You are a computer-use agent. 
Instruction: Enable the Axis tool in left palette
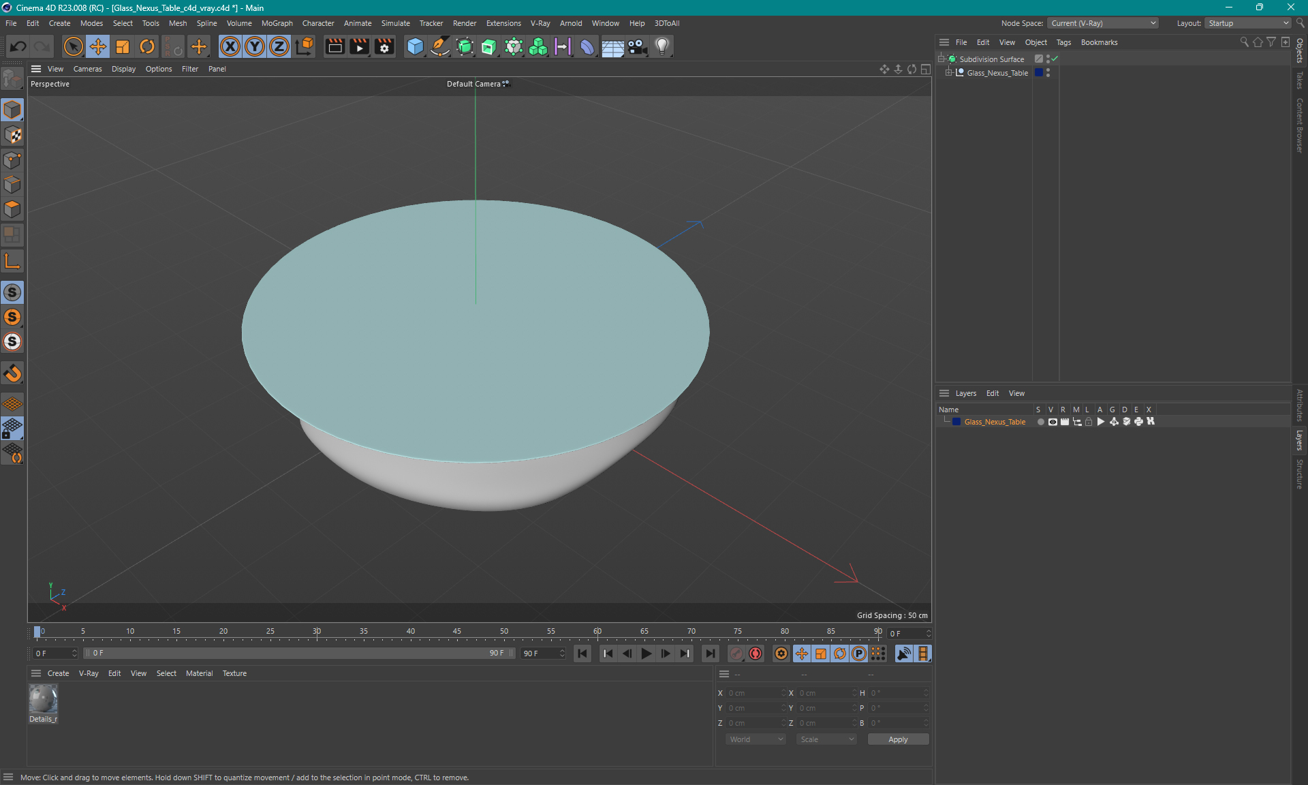(x=12, y=261)
